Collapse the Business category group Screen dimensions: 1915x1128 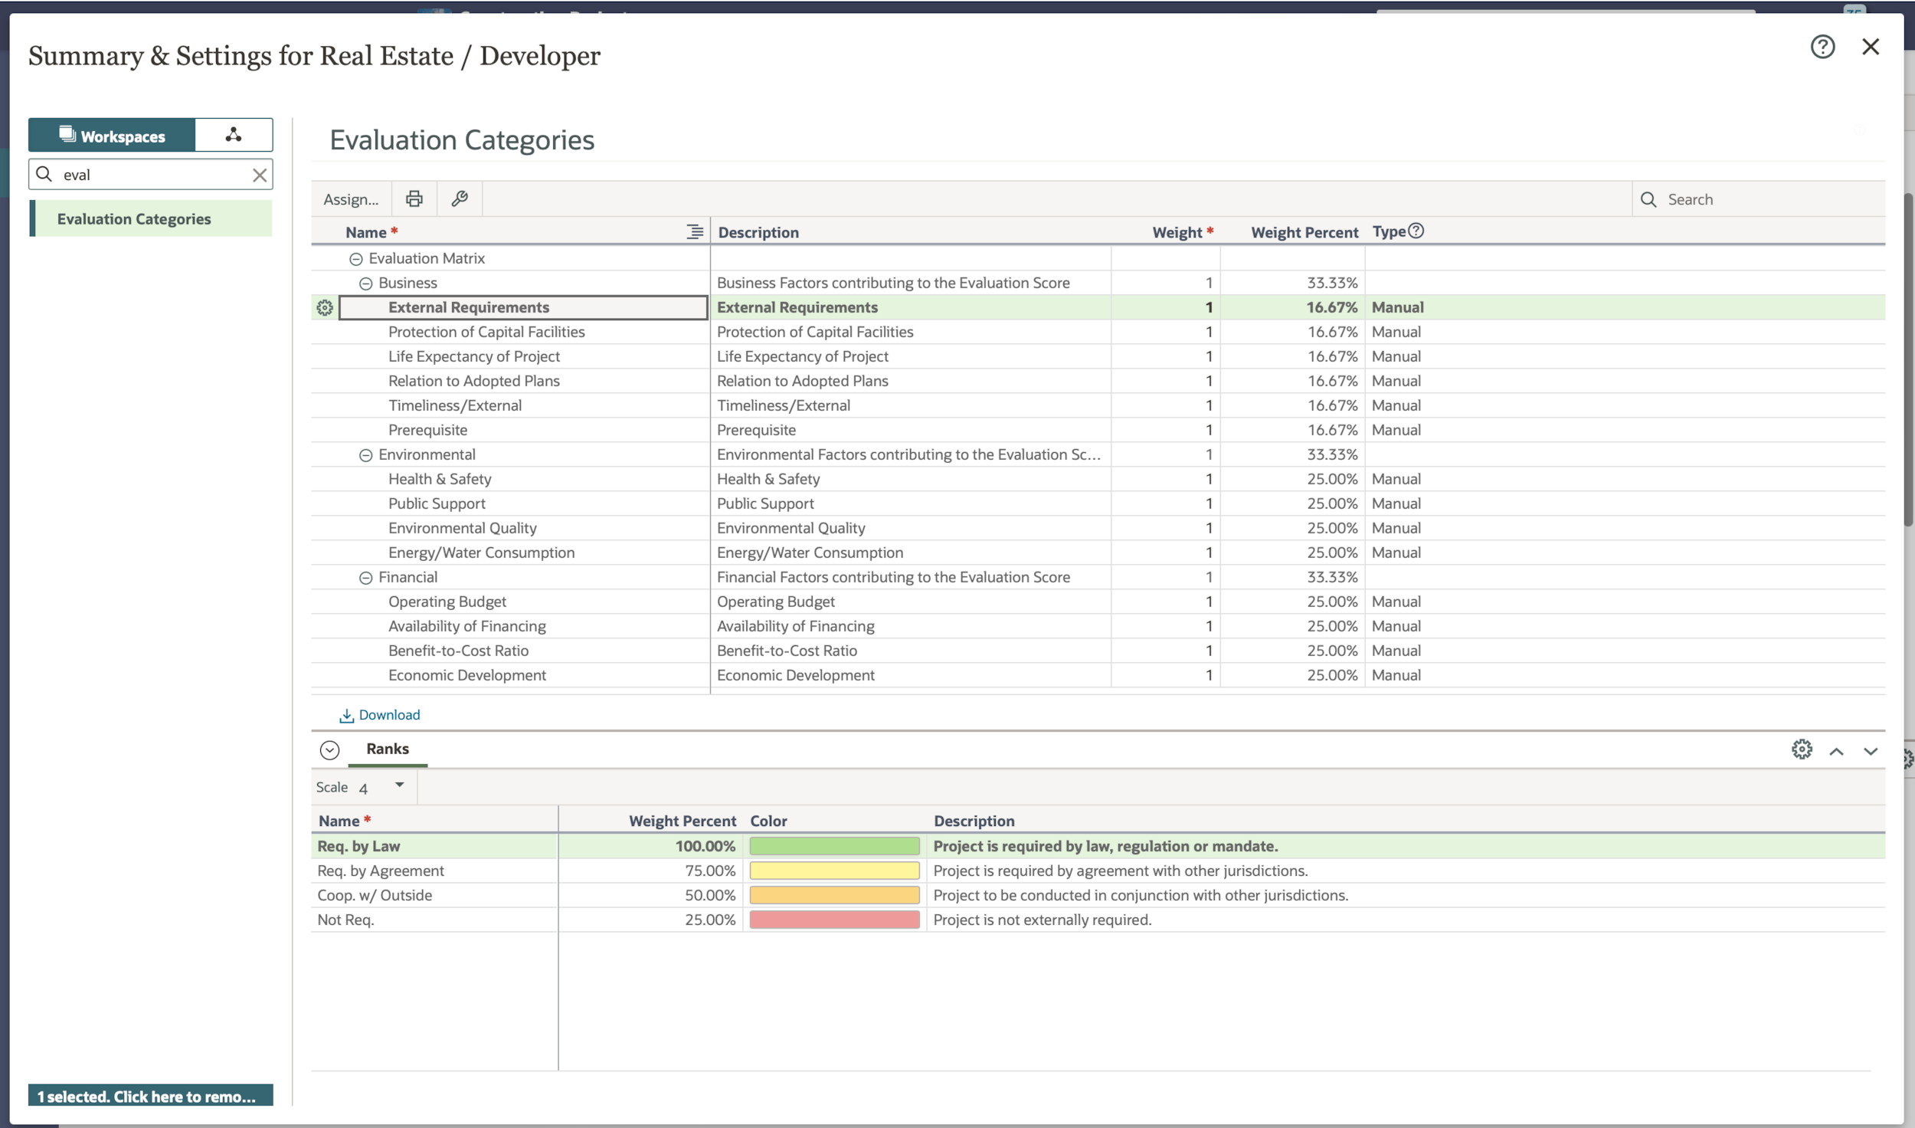(366, 284)
